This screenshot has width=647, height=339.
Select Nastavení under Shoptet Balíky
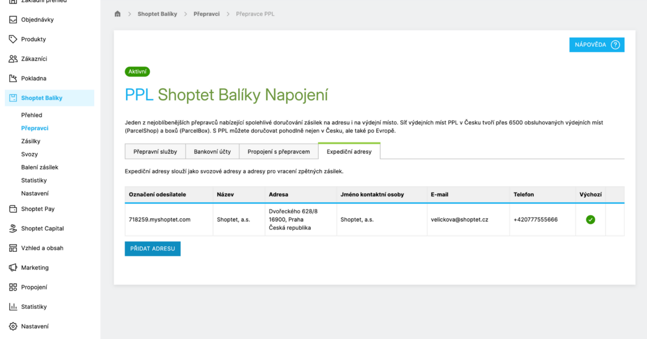tap(35, 193)
